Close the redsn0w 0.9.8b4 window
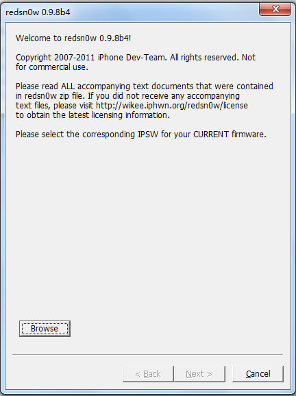The width and height of the screenshot is (296, 396). point(275,10)
